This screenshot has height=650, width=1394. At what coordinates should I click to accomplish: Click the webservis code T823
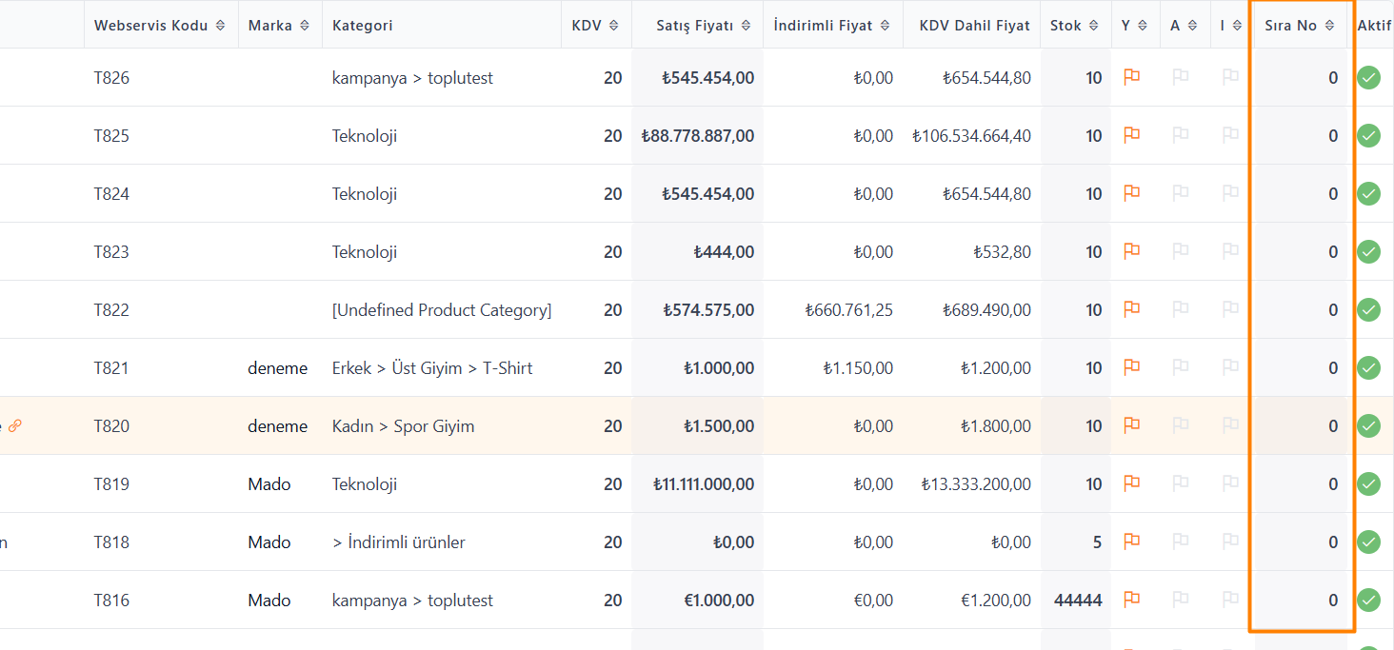(x=111, y=252)
